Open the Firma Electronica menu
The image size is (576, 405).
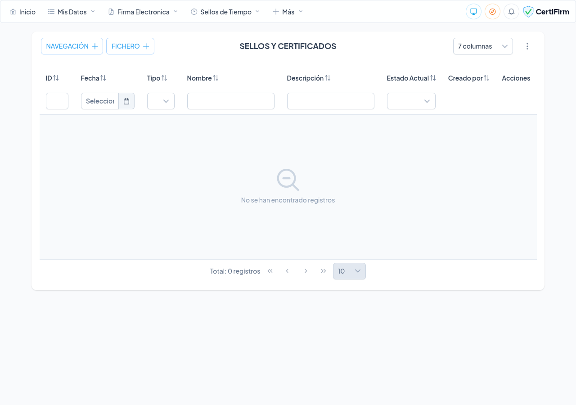[x=143, y=12]
